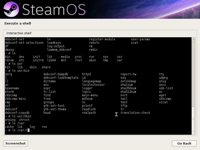This screenshot has width=200, height=150.
Task: Click the 'arping' entry
Action: (10, 120)
